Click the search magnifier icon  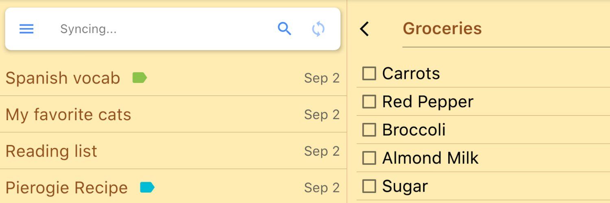284,29
